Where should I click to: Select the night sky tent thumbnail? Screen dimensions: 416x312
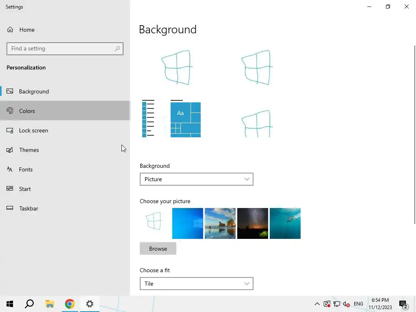(253, 223)
